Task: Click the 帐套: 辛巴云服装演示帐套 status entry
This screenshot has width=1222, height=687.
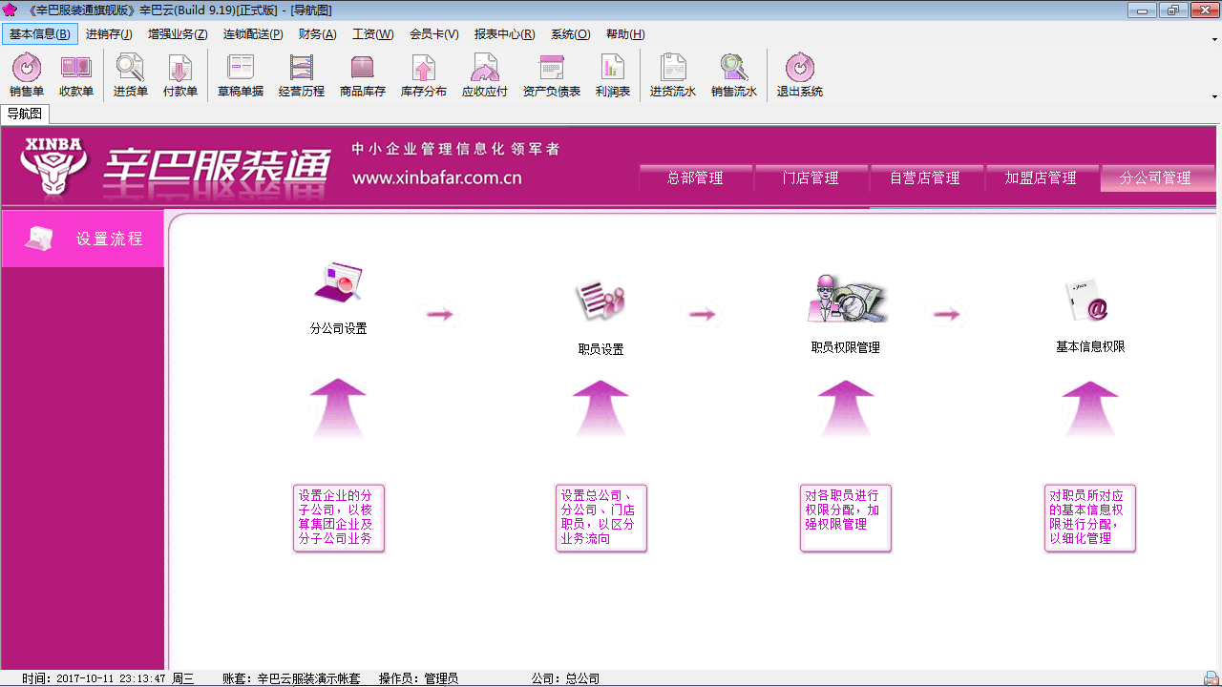Action: [x=291, y=678]
